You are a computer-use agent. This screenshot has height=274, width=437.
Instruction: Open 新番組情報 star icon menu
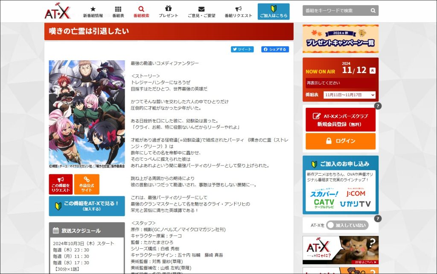click(x=93, y=12)
